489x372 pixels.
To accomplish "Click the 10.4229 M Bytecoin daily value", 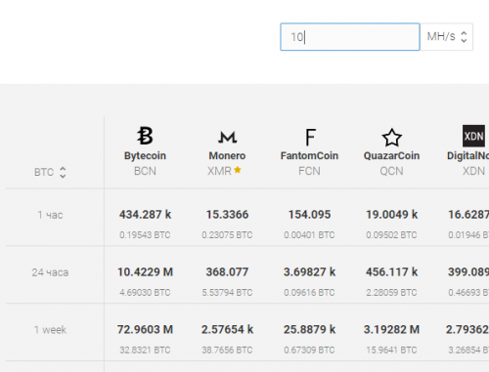I will pos(145,272).
